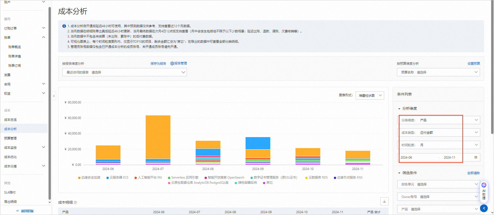Open 账单订阅 in sidebar
Screen dimensions: 494x215
coord(15,66)
